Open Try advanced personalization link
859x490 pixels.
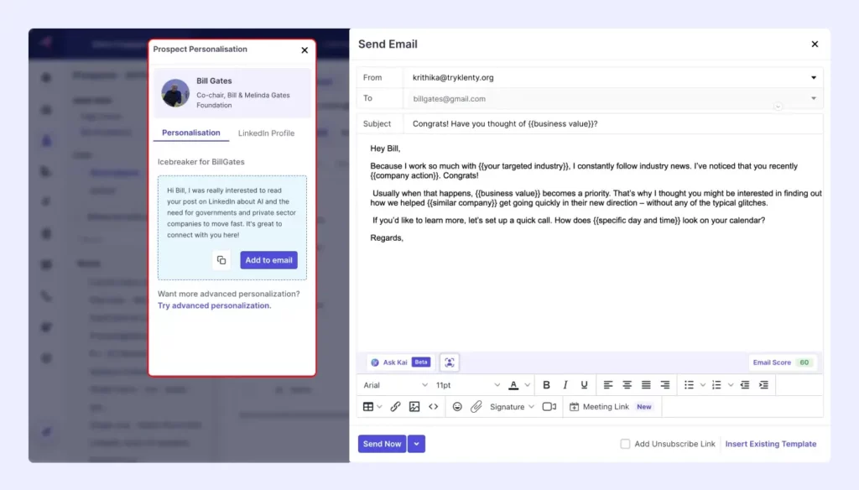click(214, 305)
